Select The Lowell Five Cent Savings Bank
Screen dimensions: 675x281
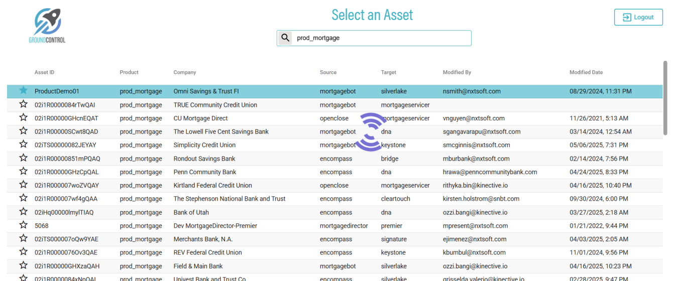pos(221,131)
